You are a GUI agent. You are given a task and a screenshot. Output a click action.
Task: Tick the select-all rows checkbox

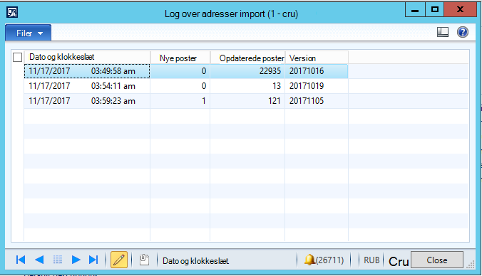(18, 57)
